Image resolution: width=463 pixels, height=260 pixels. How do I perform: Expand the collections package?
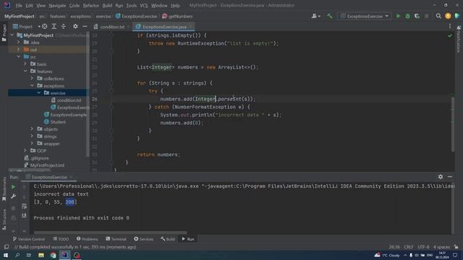(x=32, y=79)
